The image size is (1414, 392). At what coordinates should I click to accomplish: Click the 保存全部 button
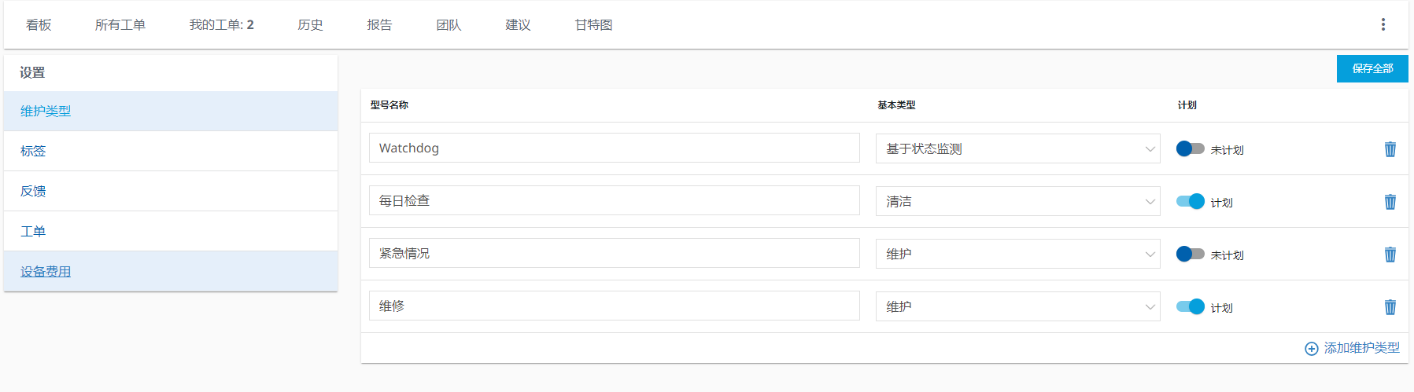coord(1372,68)
